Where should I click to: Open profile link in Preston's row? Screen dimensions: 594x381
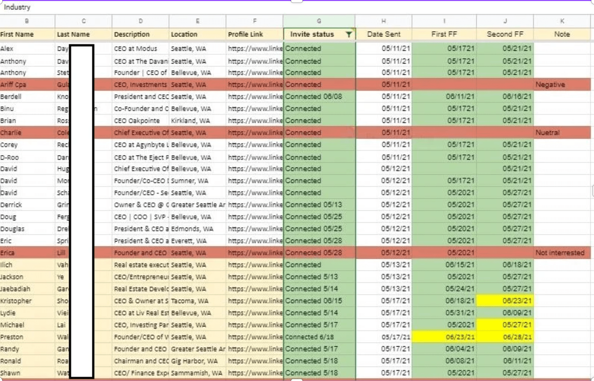(x=255, y=337)
